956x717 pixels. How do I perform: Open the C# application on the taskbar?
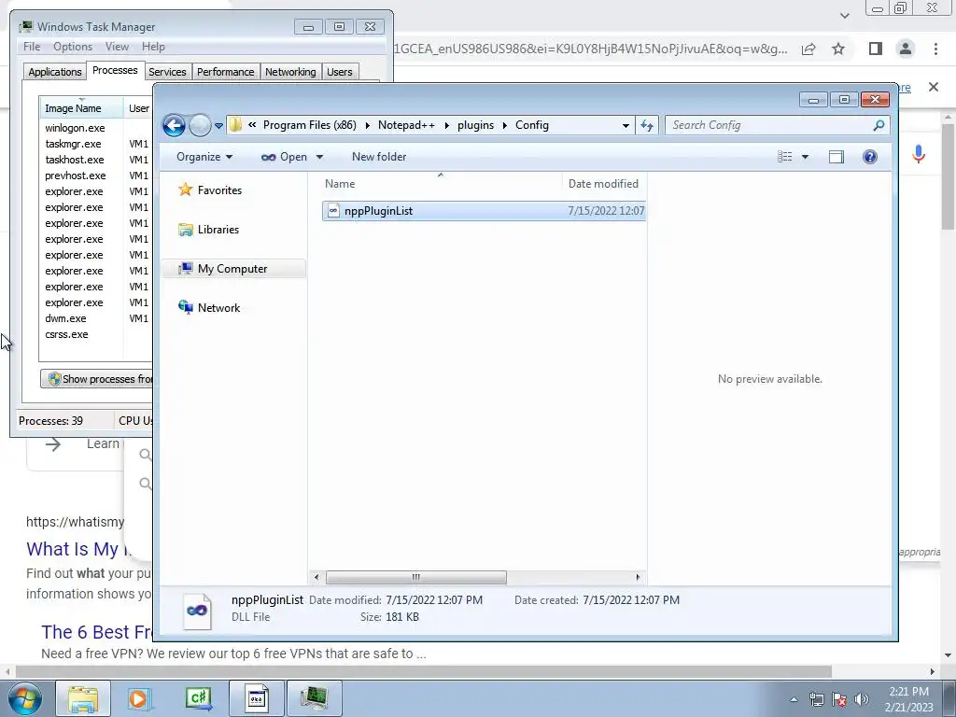(198, 698)
